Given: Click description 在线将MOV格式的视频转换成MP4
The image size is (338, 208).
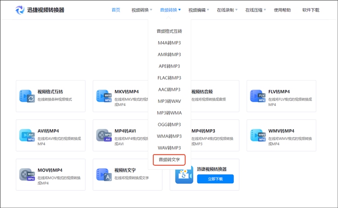Looking at the screenshot, I should 59,181.
